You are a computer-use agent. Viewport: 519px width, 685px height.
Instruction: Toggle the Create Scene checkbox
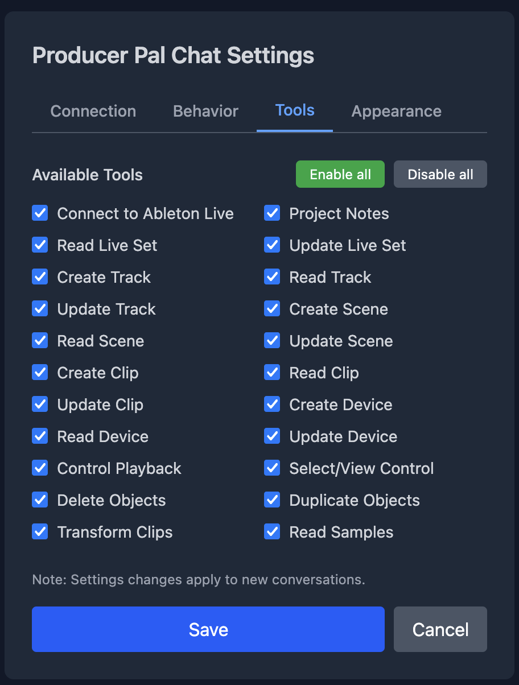coord(272,309)
